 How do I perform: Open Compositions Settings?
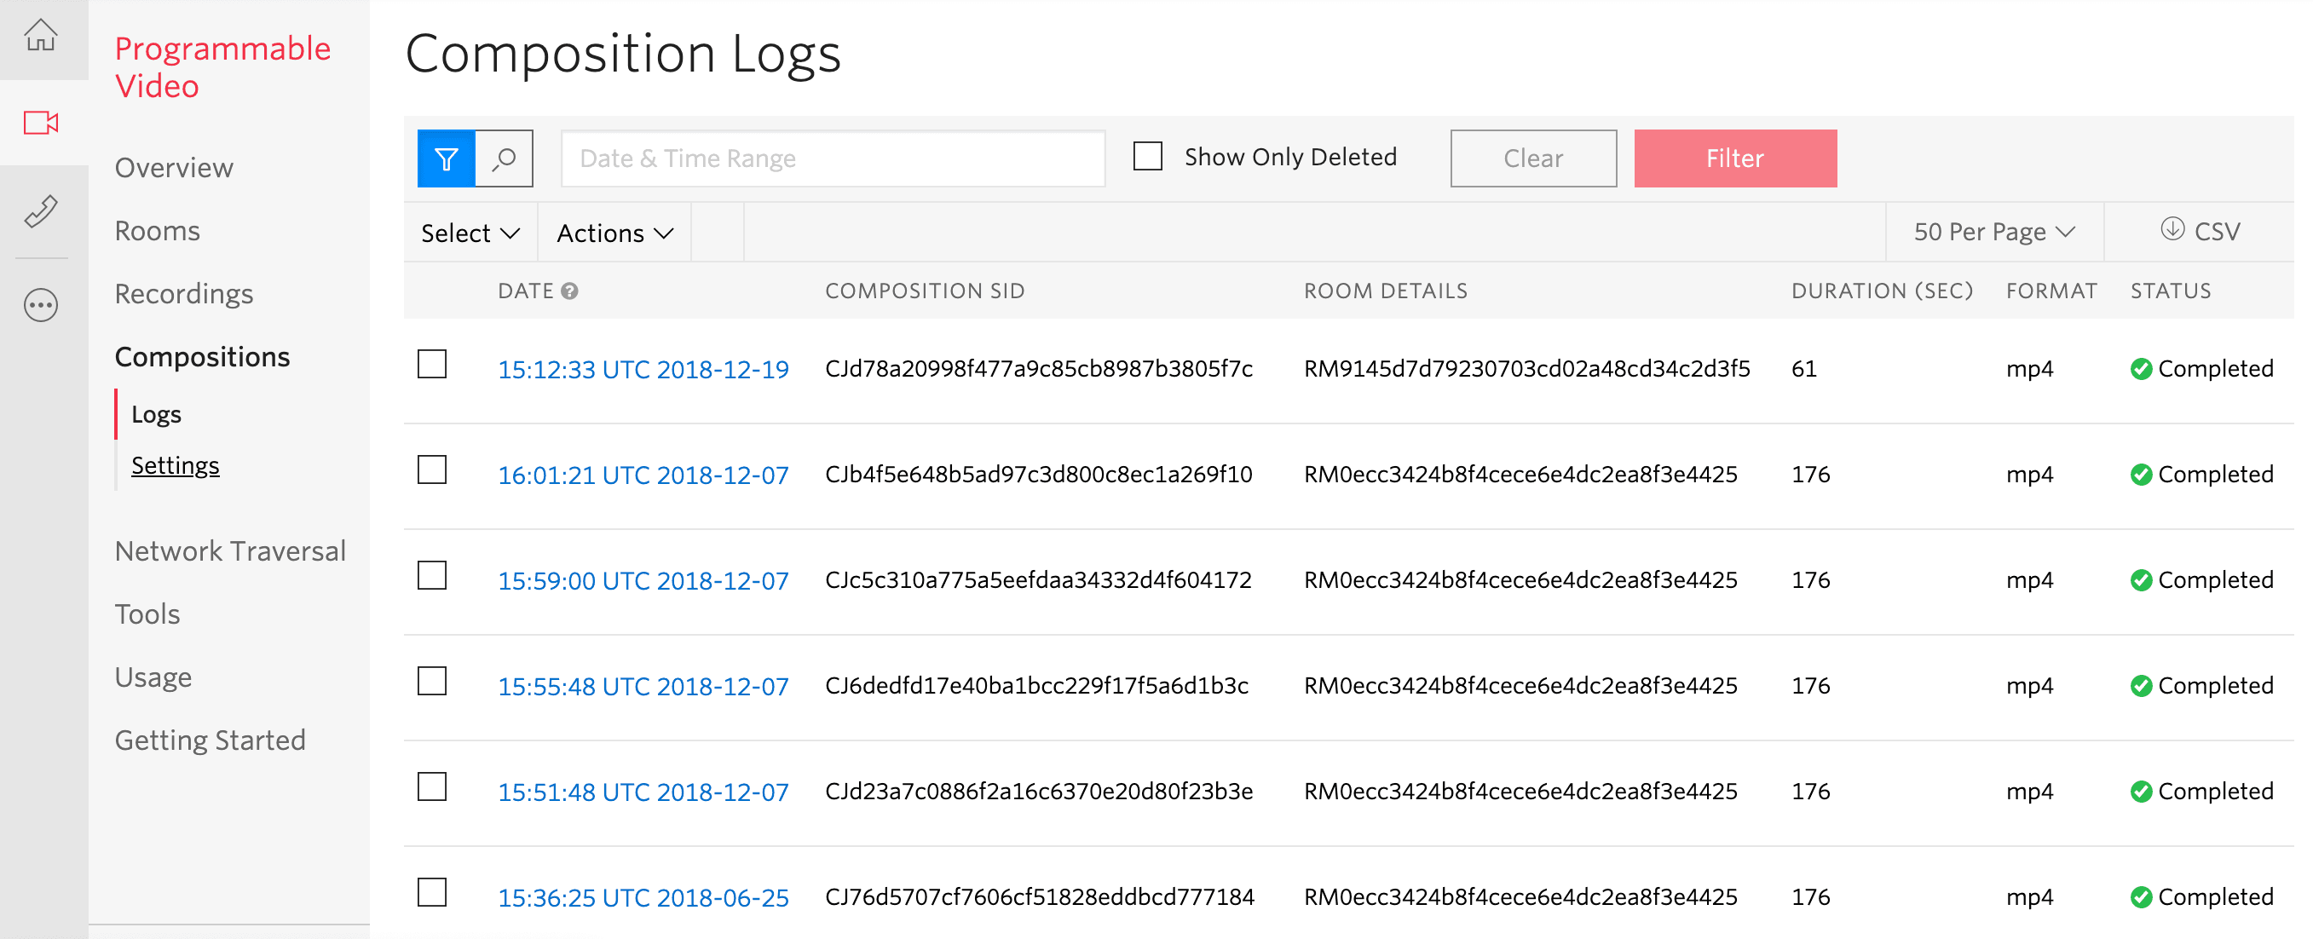[x=175, y=465]
